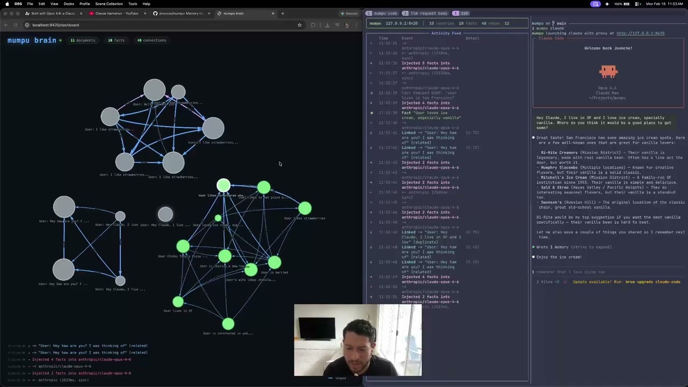
Task: Click the Activity Feed panel title
Action: click(x=446, y=33)
